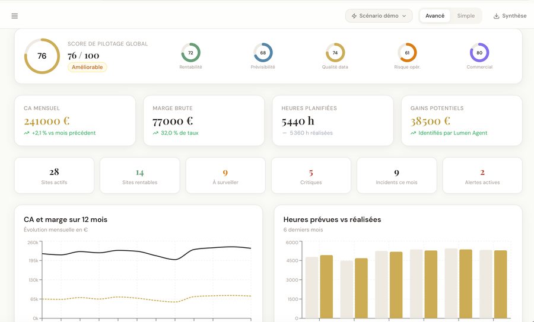This screenshot has height=322, width=534.
Task: Select the Prévisibilité score ring
Action: (263, 52)
